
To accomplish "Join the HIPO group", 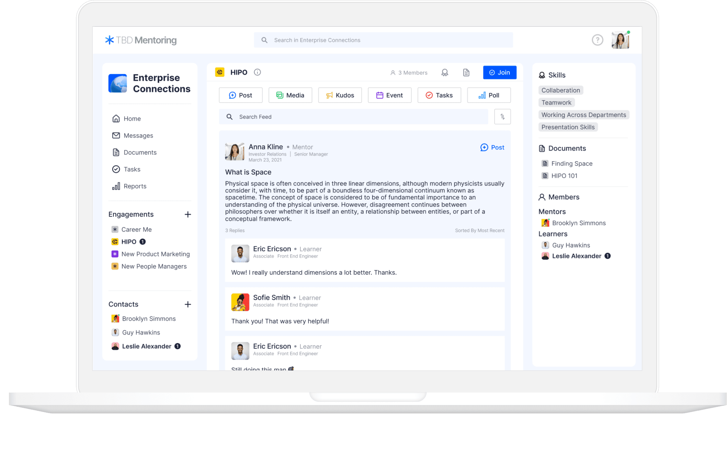I will click(x=500, y=72).
